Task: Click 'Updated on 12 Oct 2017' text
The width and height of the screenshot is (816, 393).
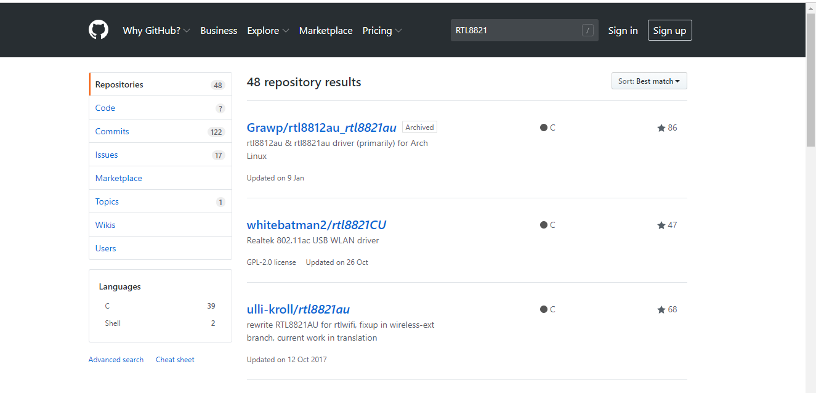Action: pos(287,360)
